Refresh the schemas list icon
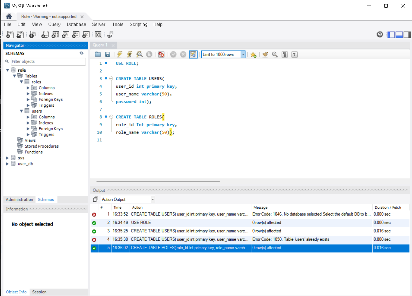The height and width of the screenshot is (296, 412). (x=82, y=53)
